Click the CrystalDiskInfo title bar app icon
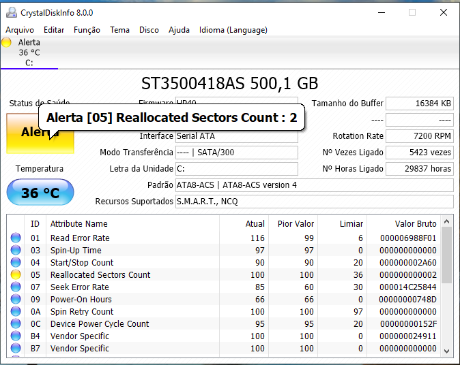This screenshot has width=460, height=365. coord(12,12)
